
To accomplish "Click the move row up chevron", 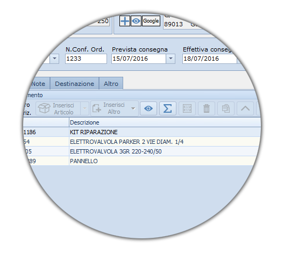I will coord(245,108).
